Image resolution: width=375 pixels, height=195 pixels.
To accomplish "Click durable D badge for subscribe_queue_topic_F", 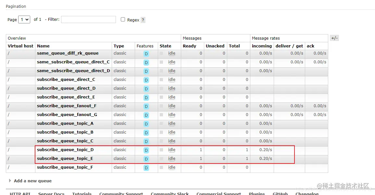I will (x=146, y=168).
